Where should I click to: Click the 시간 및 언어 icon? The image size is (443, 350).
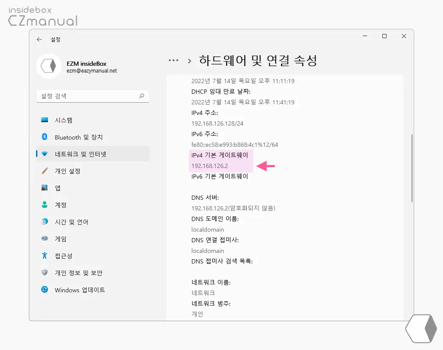coord(45,222)
